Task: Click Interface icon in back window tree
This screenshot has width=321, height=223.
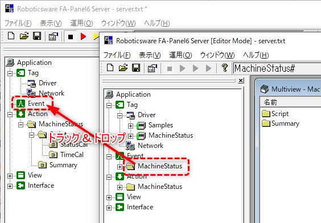Action: point(20,185)
